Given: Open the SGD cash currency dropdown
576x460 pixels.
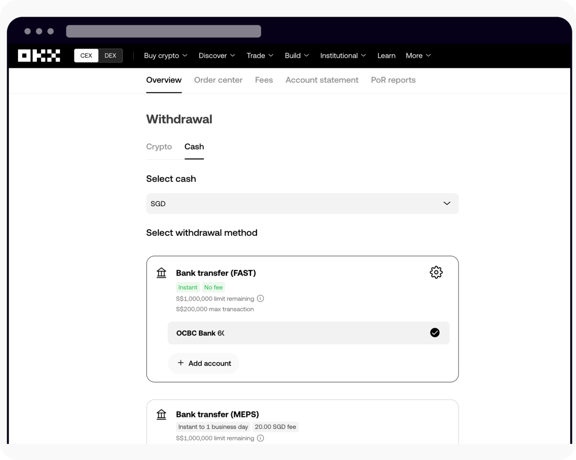Looking at the screenshot, I should point(302,203).
